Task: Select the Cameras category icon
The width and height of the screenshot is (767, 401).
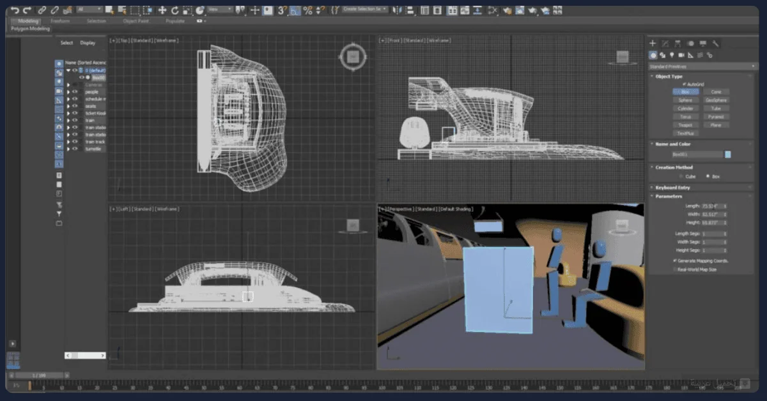Action: coord(681,55)
